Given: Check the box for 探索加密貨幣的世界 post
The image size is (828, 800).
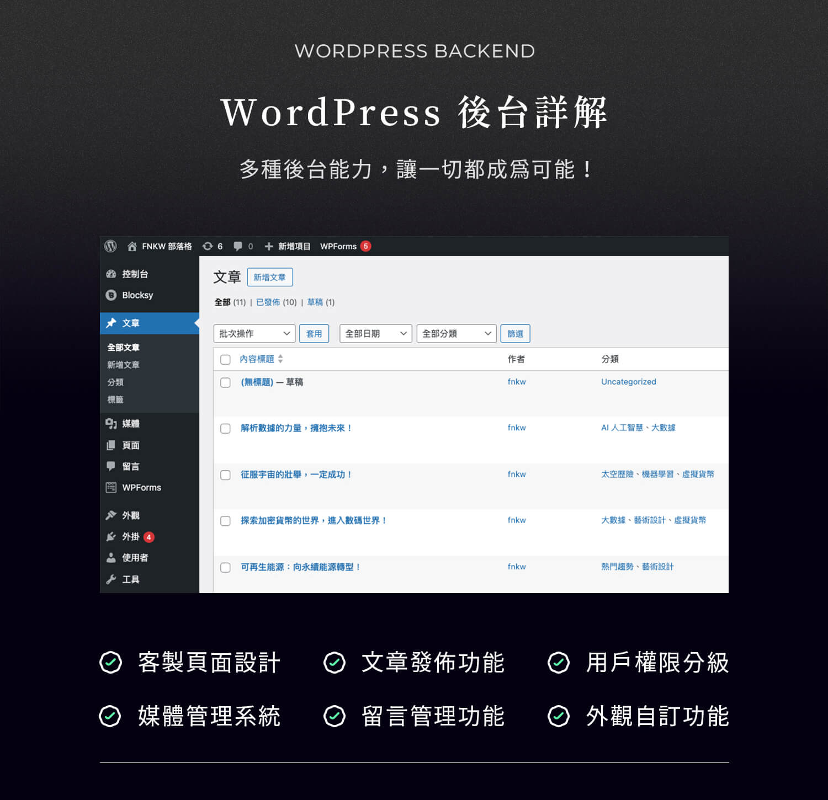Looking at the screenshot, I should [225, 521].
